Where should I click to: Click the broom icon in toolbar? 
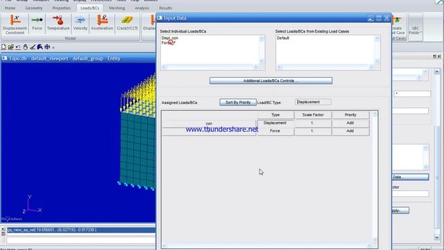point(33,47)
